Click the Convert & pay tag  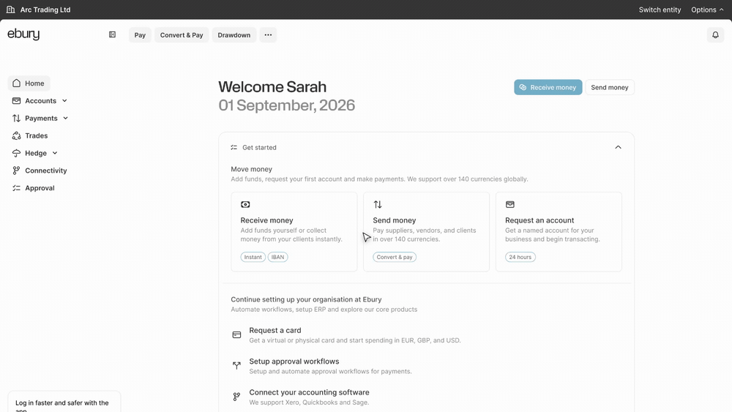click(x=395, y=257)
